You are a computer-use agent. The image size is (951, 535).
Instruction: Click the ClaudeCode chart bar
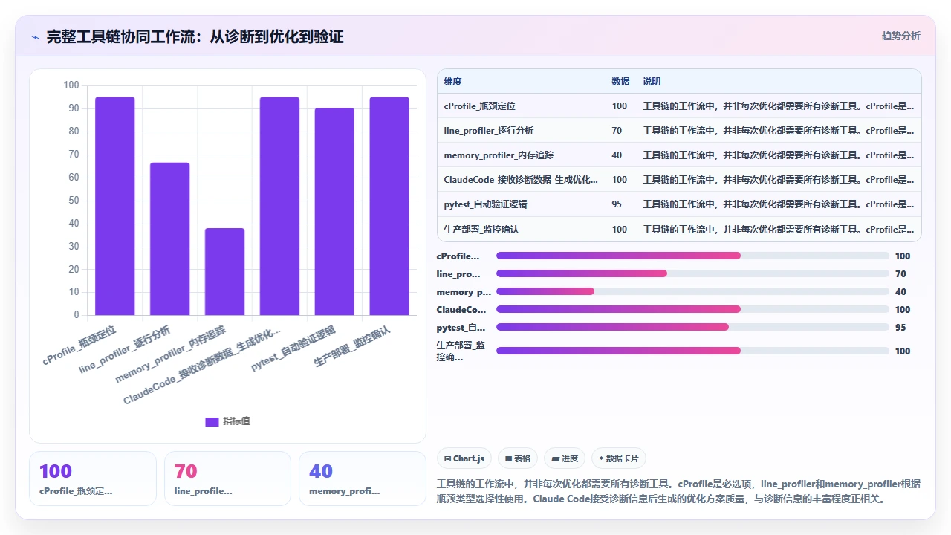click(x=279, y=206)
